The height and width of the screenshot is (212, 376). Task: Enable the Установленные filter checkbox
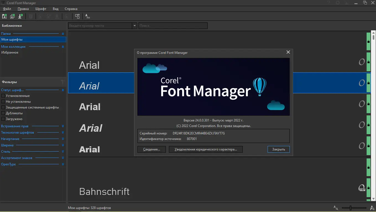(x=3, y=96)
